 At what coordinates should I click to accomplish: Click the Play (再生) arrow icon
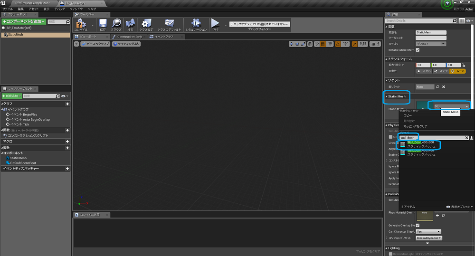(215, 24)
